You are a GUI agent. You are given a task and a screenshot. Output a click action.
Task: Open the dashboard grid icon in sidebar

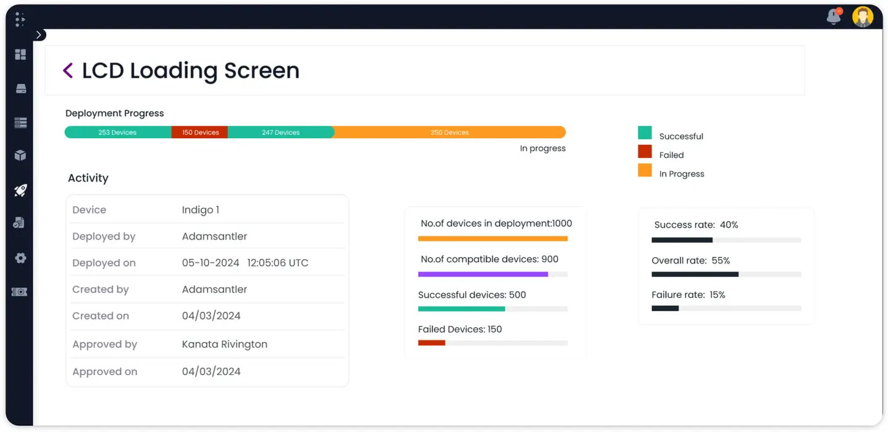click(x=20, y=54)
